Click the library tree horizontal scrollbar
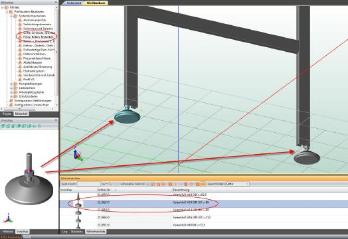The height and width of the screenshot is (239, 348). point(28,109)
